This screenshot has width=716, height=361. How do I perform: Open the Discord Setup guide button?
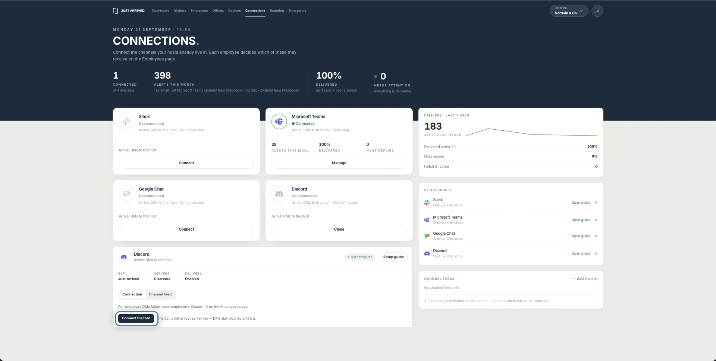pos(393,257)
